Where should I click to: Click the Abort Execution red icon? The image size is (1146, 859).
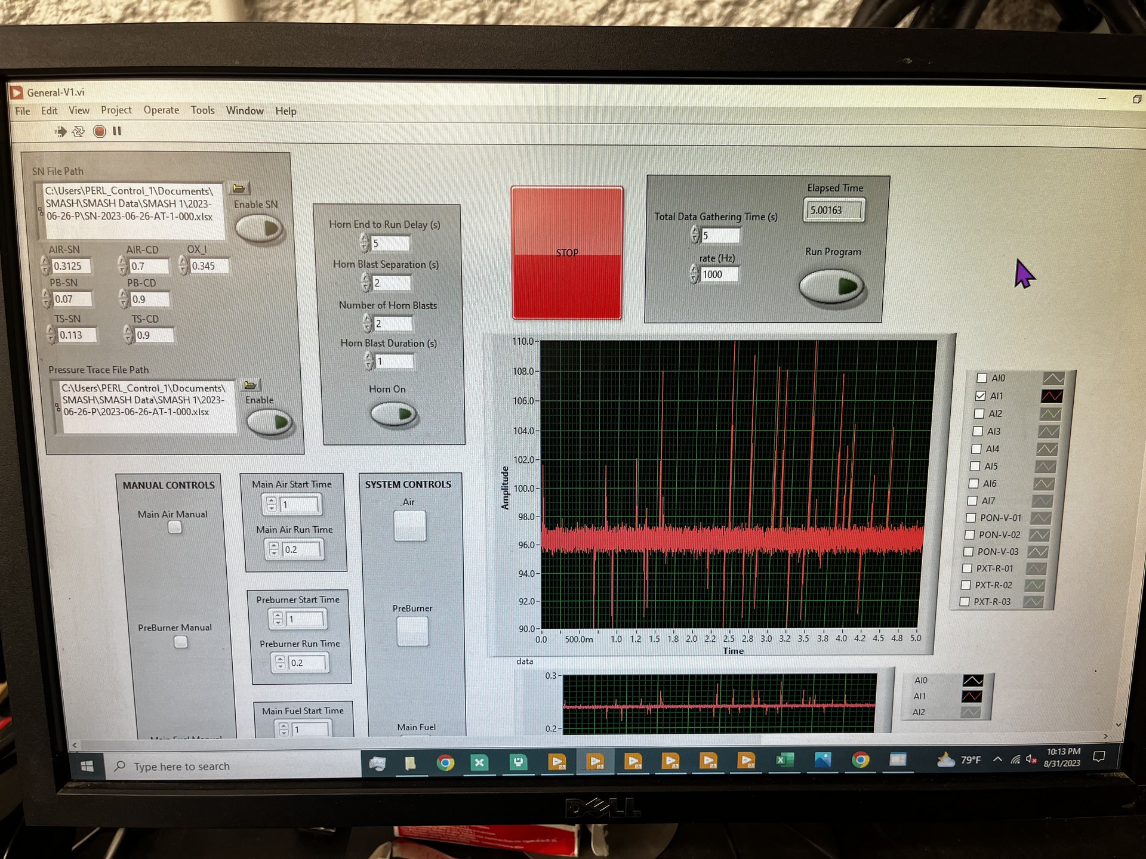click(100, 131)
